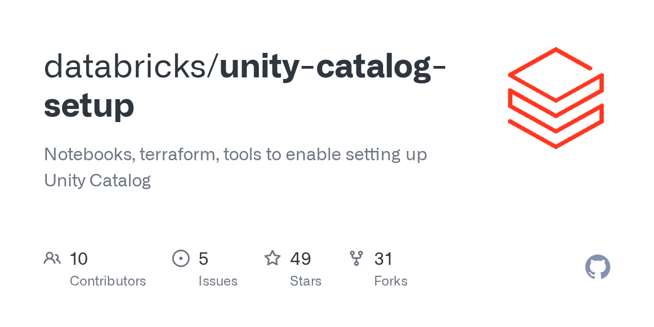Open the Forks label
The height and width of the screenshot is (327, 654).
(x=391, y=281)
